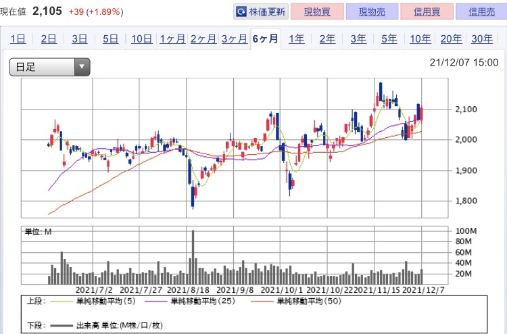Click the 単位: M label in volume chart
The image size is (507, 334).
click(x=38, y=231)
